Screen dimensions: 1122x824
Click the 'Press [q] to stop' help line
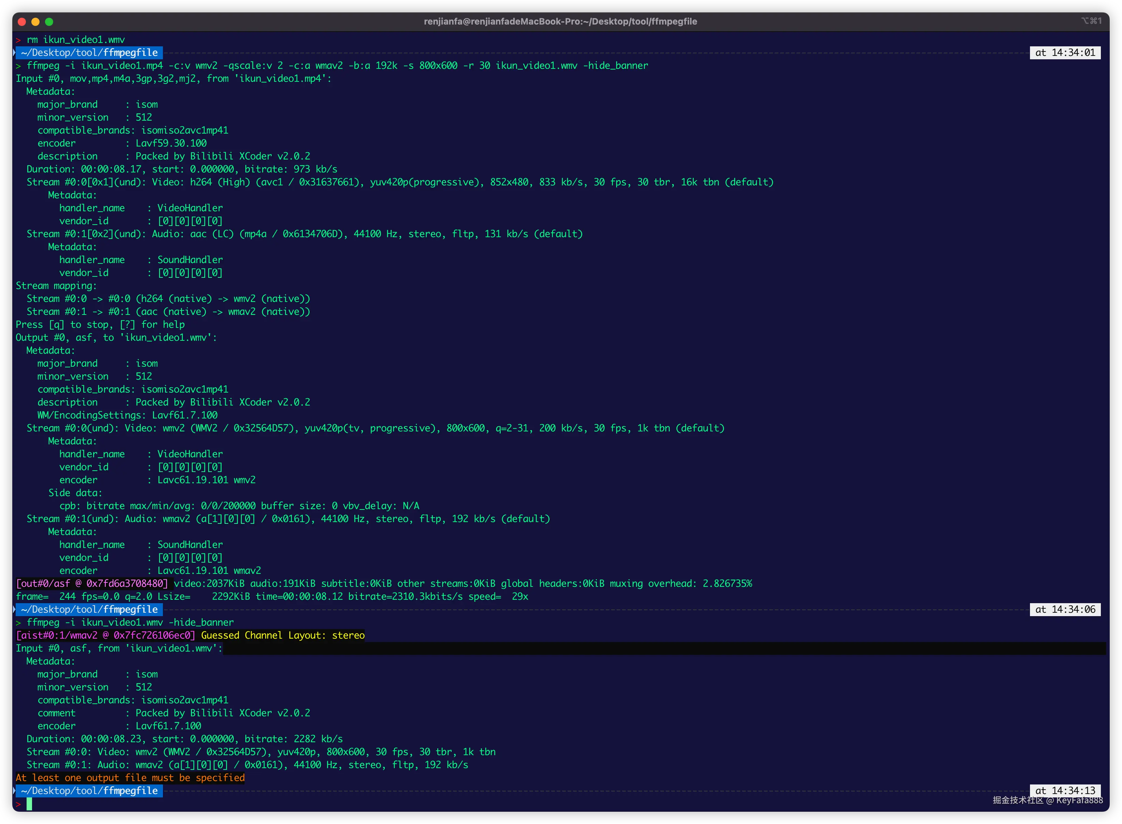tap(100, 325)
